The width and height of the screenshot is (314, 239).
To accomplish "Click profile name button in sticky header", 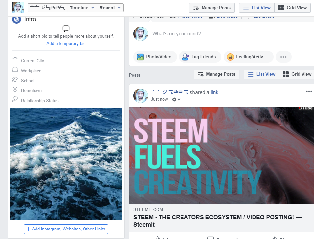I will click(47, 8).
